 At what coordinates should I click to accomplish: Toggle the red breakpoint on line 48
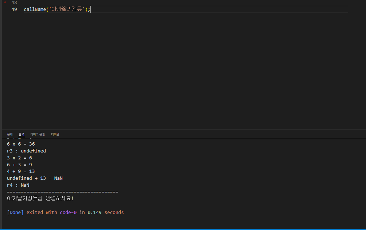5,2
